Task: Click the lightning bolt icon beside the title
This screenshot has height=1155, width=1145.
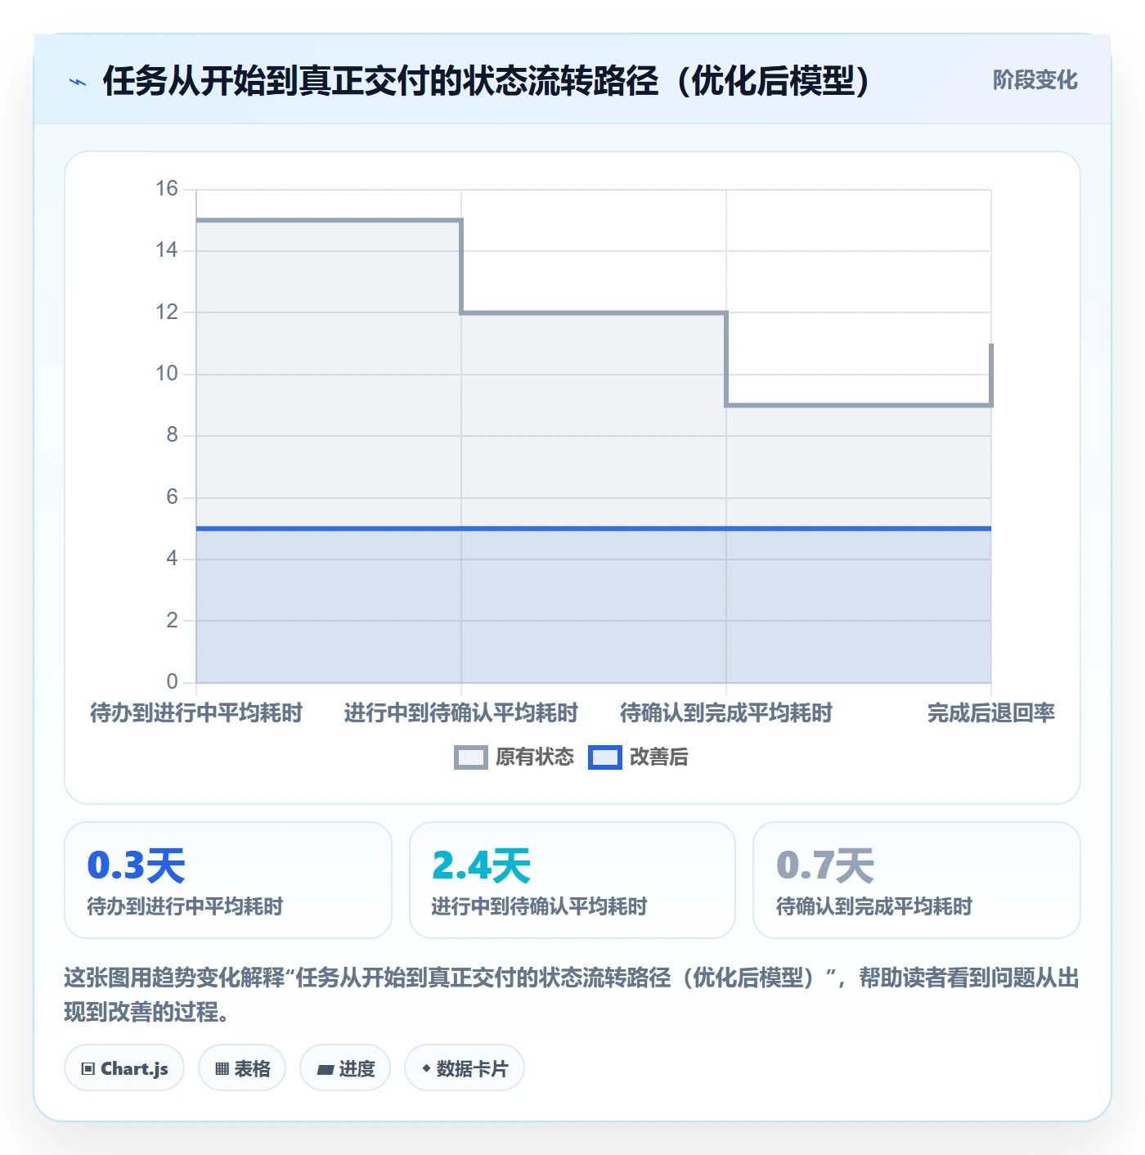Action: click(78, 82)
